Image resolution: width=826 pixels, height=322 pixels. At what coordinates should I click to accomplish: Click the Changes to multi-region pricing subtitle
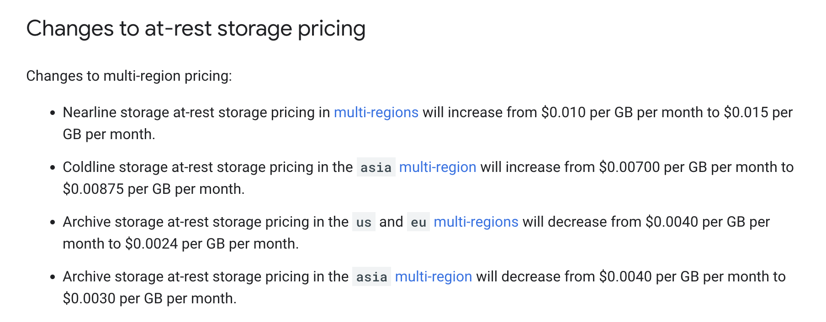(129, 76)
